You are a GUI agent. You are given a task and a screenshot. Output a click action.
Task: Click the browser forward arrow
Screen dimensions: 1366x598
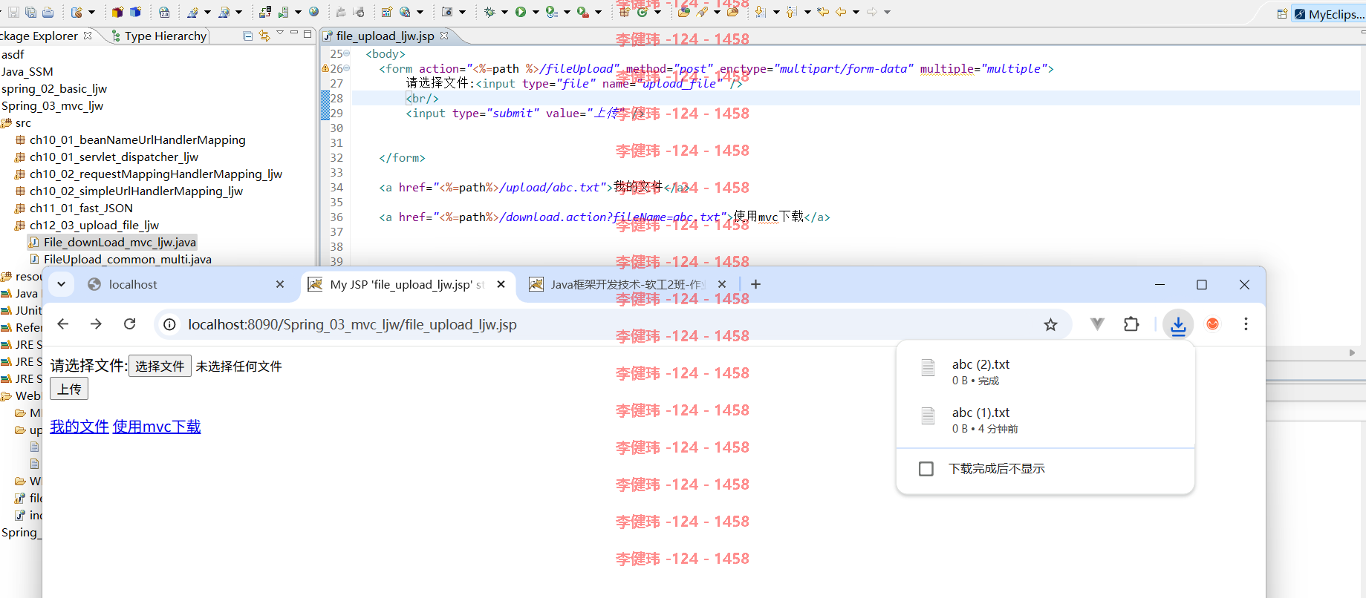pos(96,324)
